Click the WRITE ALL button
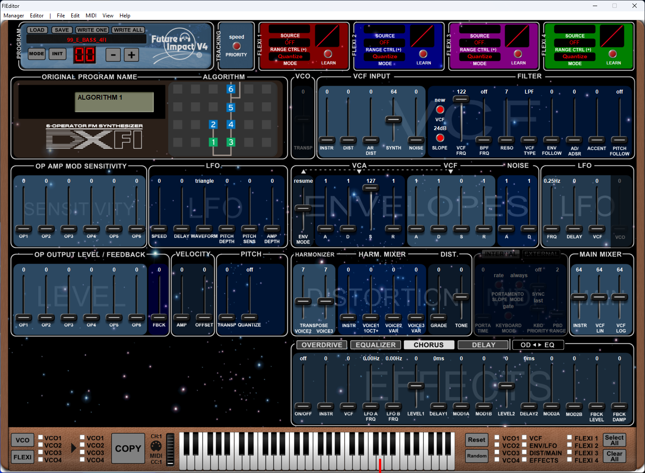 (x=128, y=30)
